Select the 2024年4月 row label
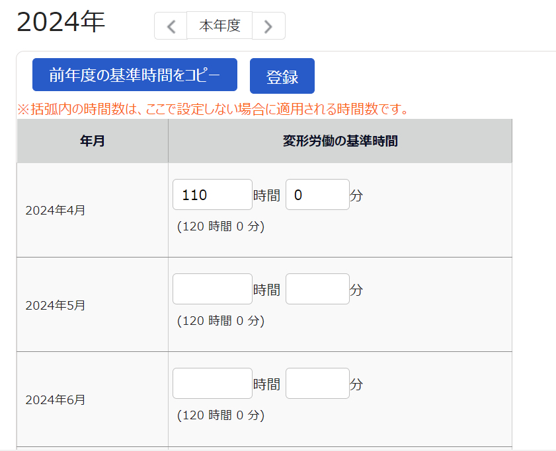Viewport: 556px width, 451px height. tap(56, 211)
